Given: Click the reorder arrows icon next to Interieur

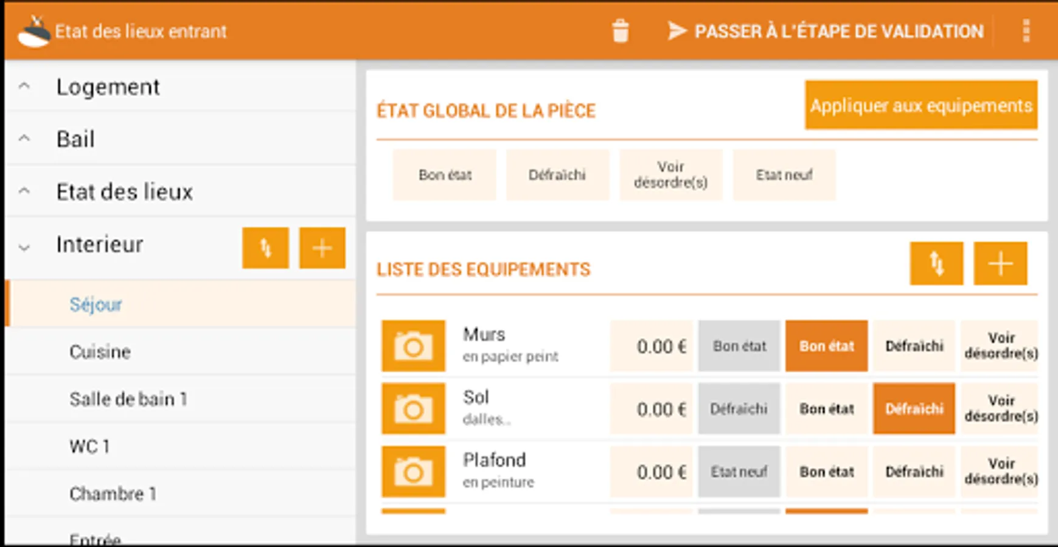Looking at the screenshot, I should [x=266, y=248].
